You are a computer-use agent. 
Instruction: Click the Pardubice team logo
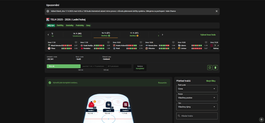click(82, 48)
